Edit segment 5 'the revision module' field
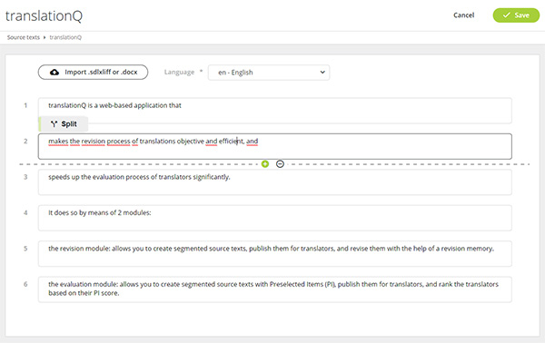This screenshot has height=343, width=545. pos(275,254)
